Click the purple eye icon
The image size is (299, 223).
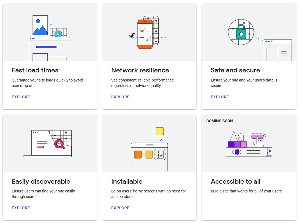[237, 152]
